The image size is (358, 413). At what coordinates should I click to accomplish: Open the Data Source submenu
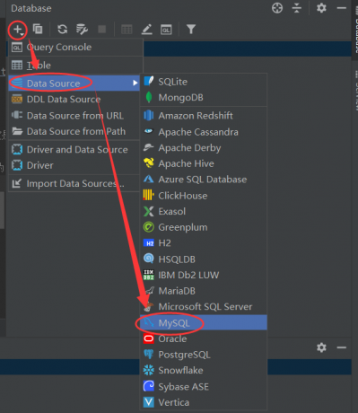coord(74,83)
